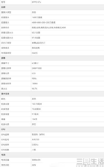The image size is (104, 167).
Task: Select the '屏幕刷新率' label
Action: [x=6, y=78]
